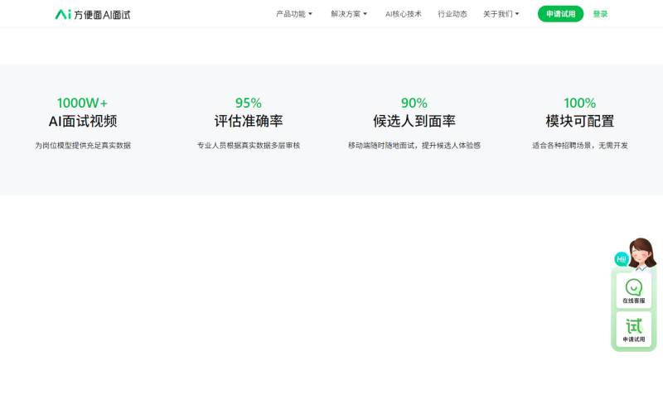Click the AI面试视频 heading

tap(82, 121)
